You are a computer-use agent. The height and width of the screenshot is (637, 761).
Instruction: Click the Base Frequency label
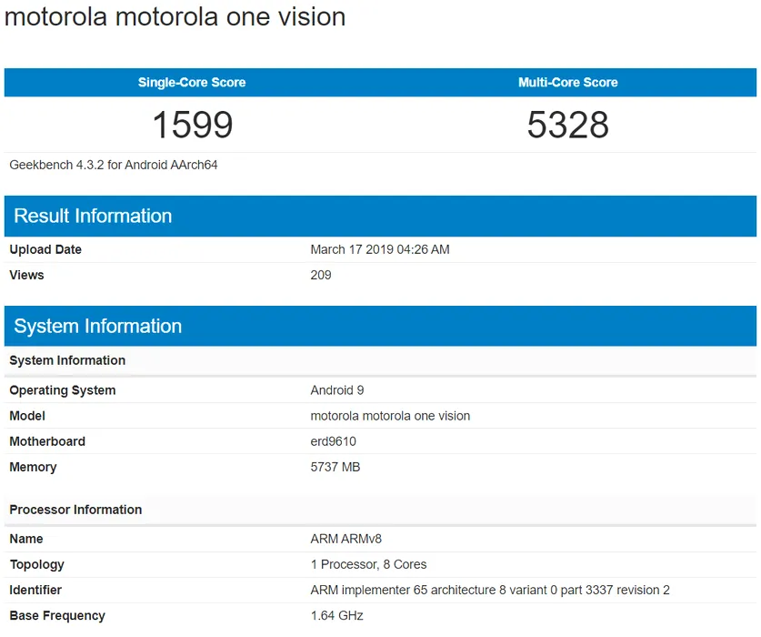click(x=57, y=616)
